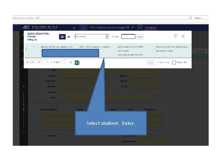Go to the previous results page
219x164 pixels.
45,62
